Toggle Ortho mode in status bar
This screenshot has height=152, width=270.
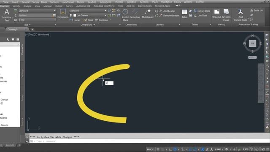[170, 149]
